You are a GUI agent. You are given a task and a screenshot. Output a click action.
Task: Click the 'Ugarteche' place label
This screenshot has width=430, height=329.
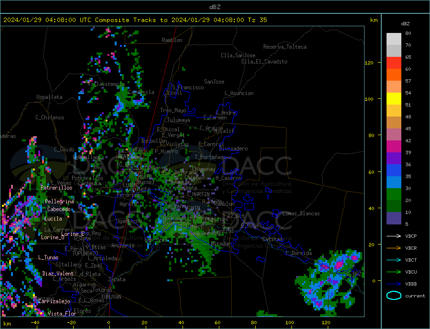(129, 221)
